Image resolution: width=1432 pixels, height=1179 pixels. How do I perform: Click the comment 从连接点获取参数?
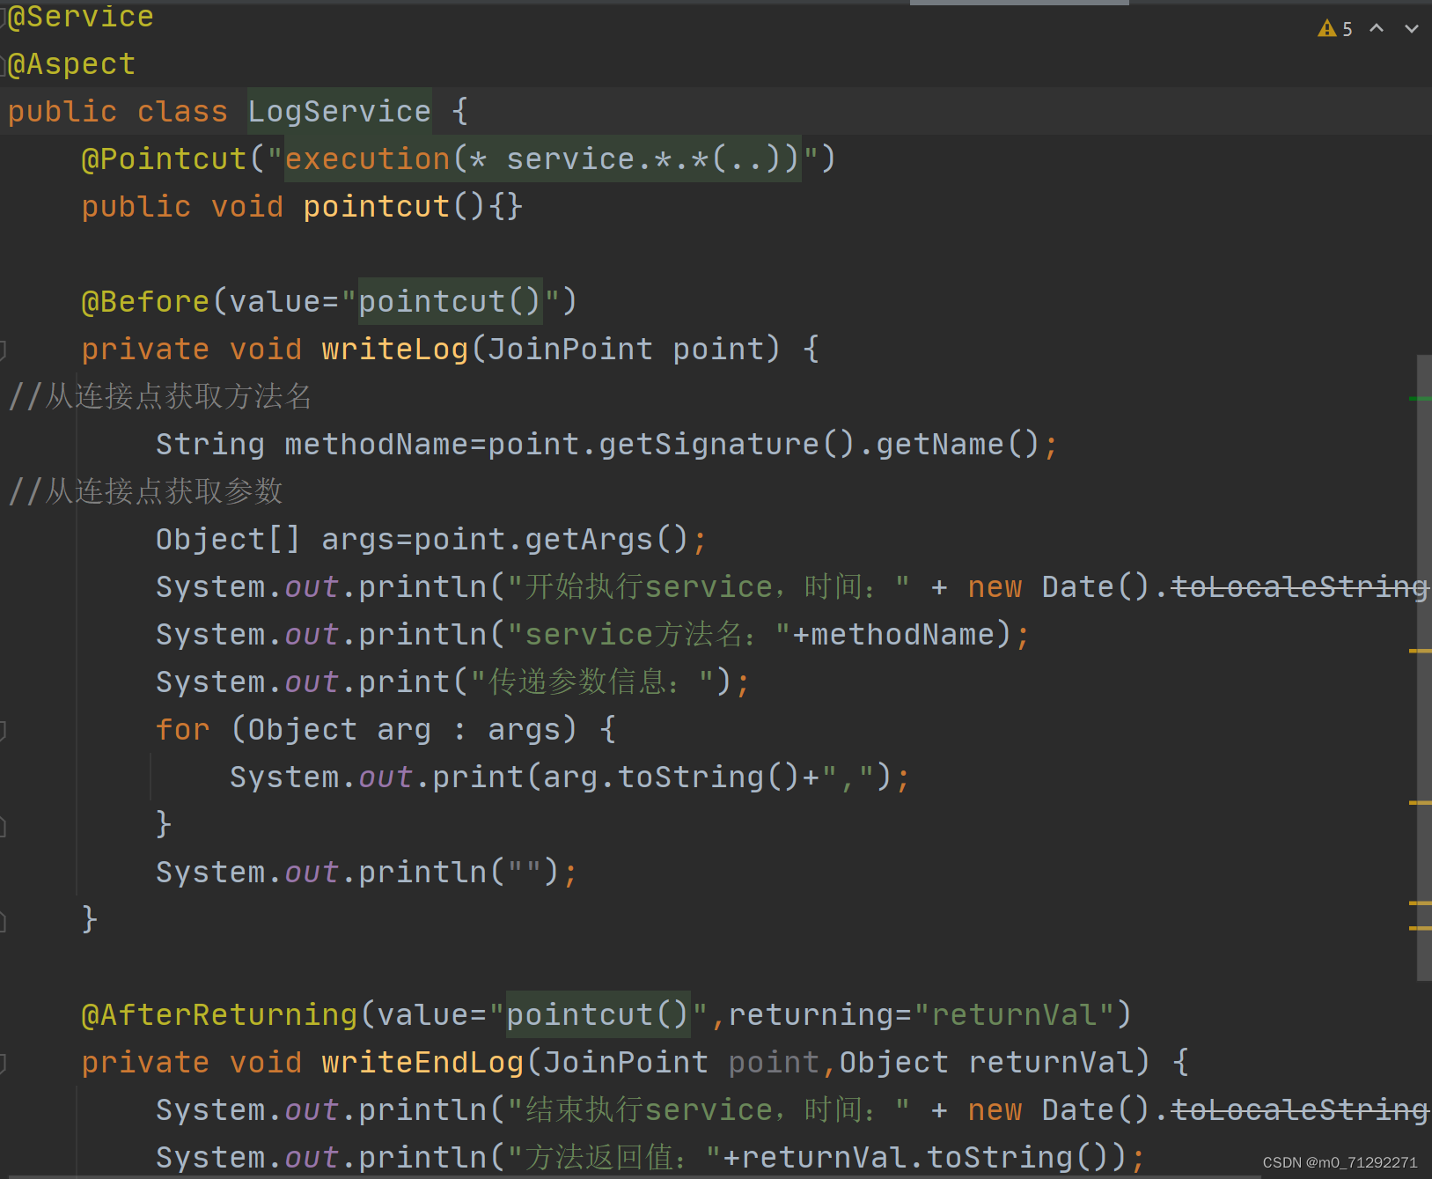146,492
